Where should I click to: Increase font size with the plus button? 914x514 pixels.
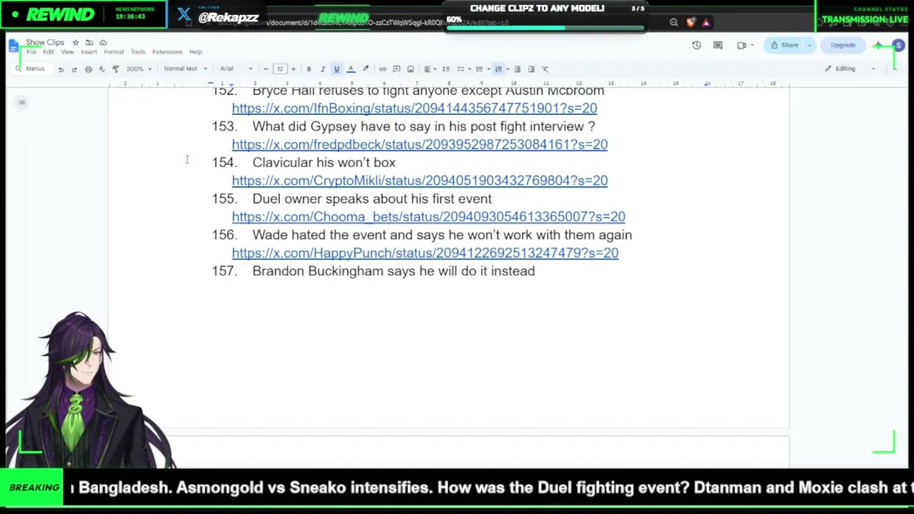point(293,69)
